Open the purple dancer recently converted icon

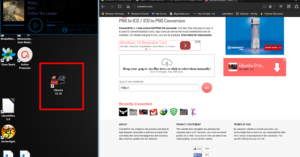[194, 112]
